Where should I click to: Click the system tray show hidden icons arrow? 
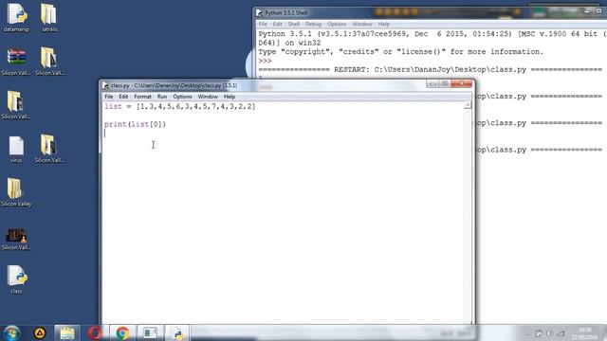(x=528, y=333)
